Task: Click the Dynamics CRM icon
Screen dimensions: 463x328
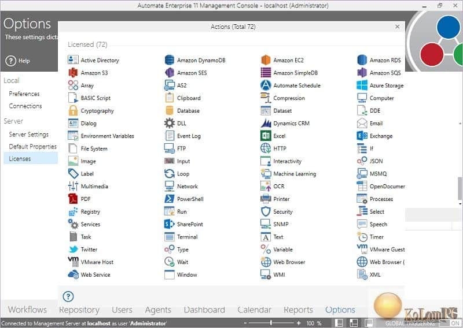Action: [x=266, y=123]
